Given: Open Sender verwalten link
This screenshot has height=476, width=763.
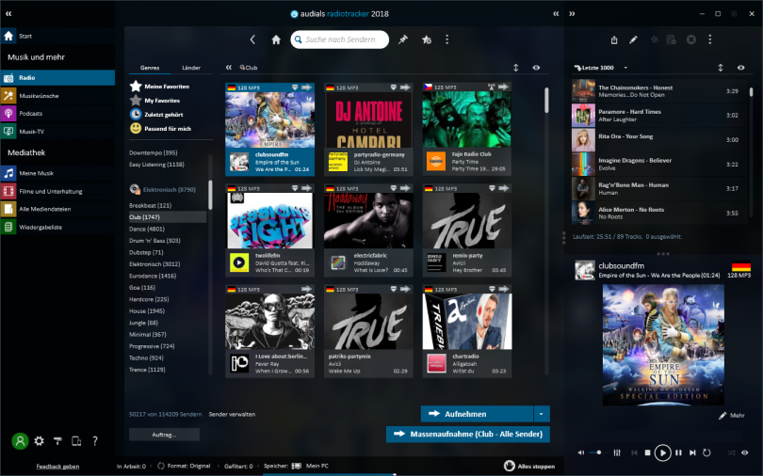Looking at the screenshot, I should (232, 414).
